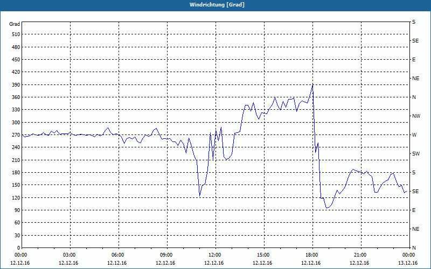Click the 'SW' compass label on right axis
Viewport: 431px width, 269px height.
(x=416, y=154)
